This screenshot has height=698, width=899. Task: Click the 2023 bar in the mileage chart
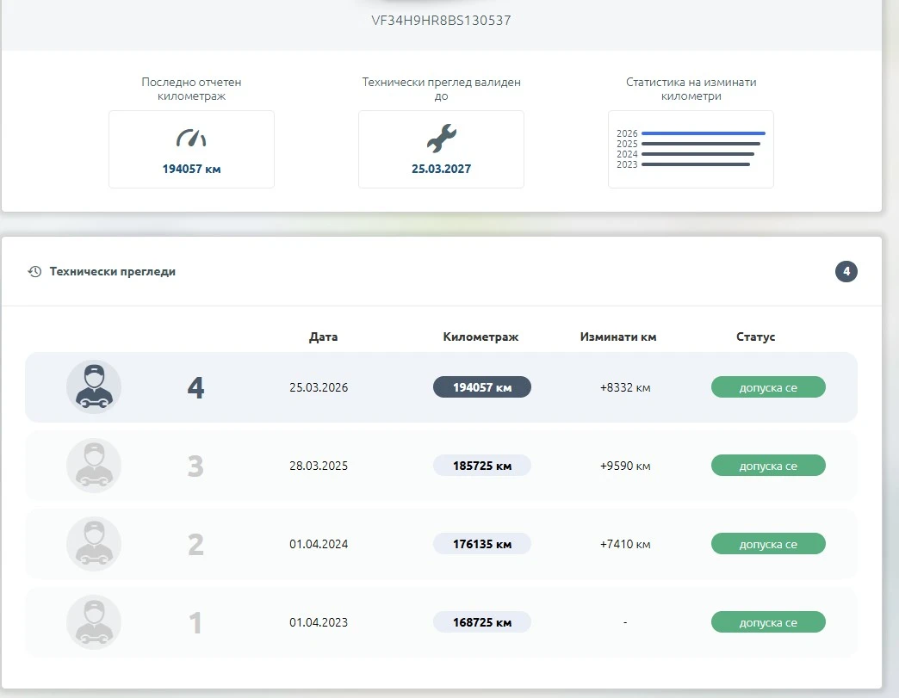tap(696, 164)
